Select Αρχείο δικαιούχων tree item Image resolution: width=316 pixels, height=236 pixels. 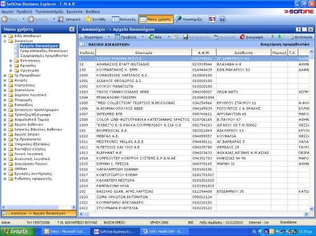(x=39, y=46)
